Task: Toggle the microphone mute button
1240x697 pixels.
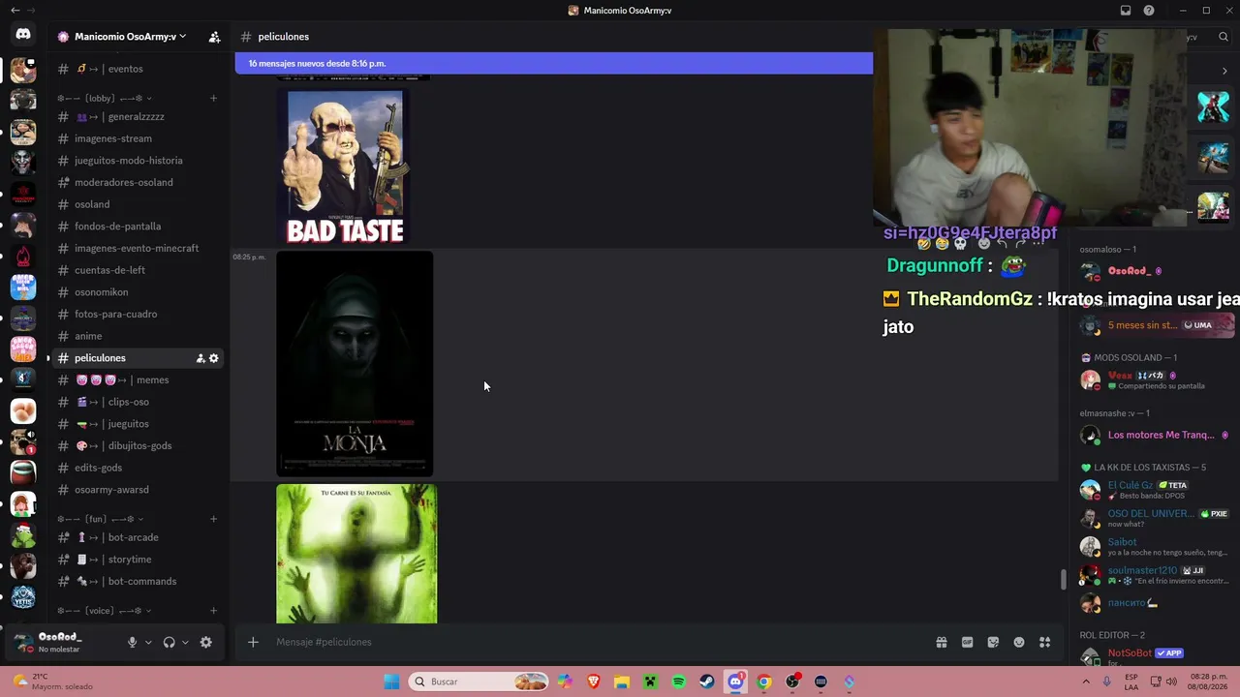Action: tap(133, 642)
